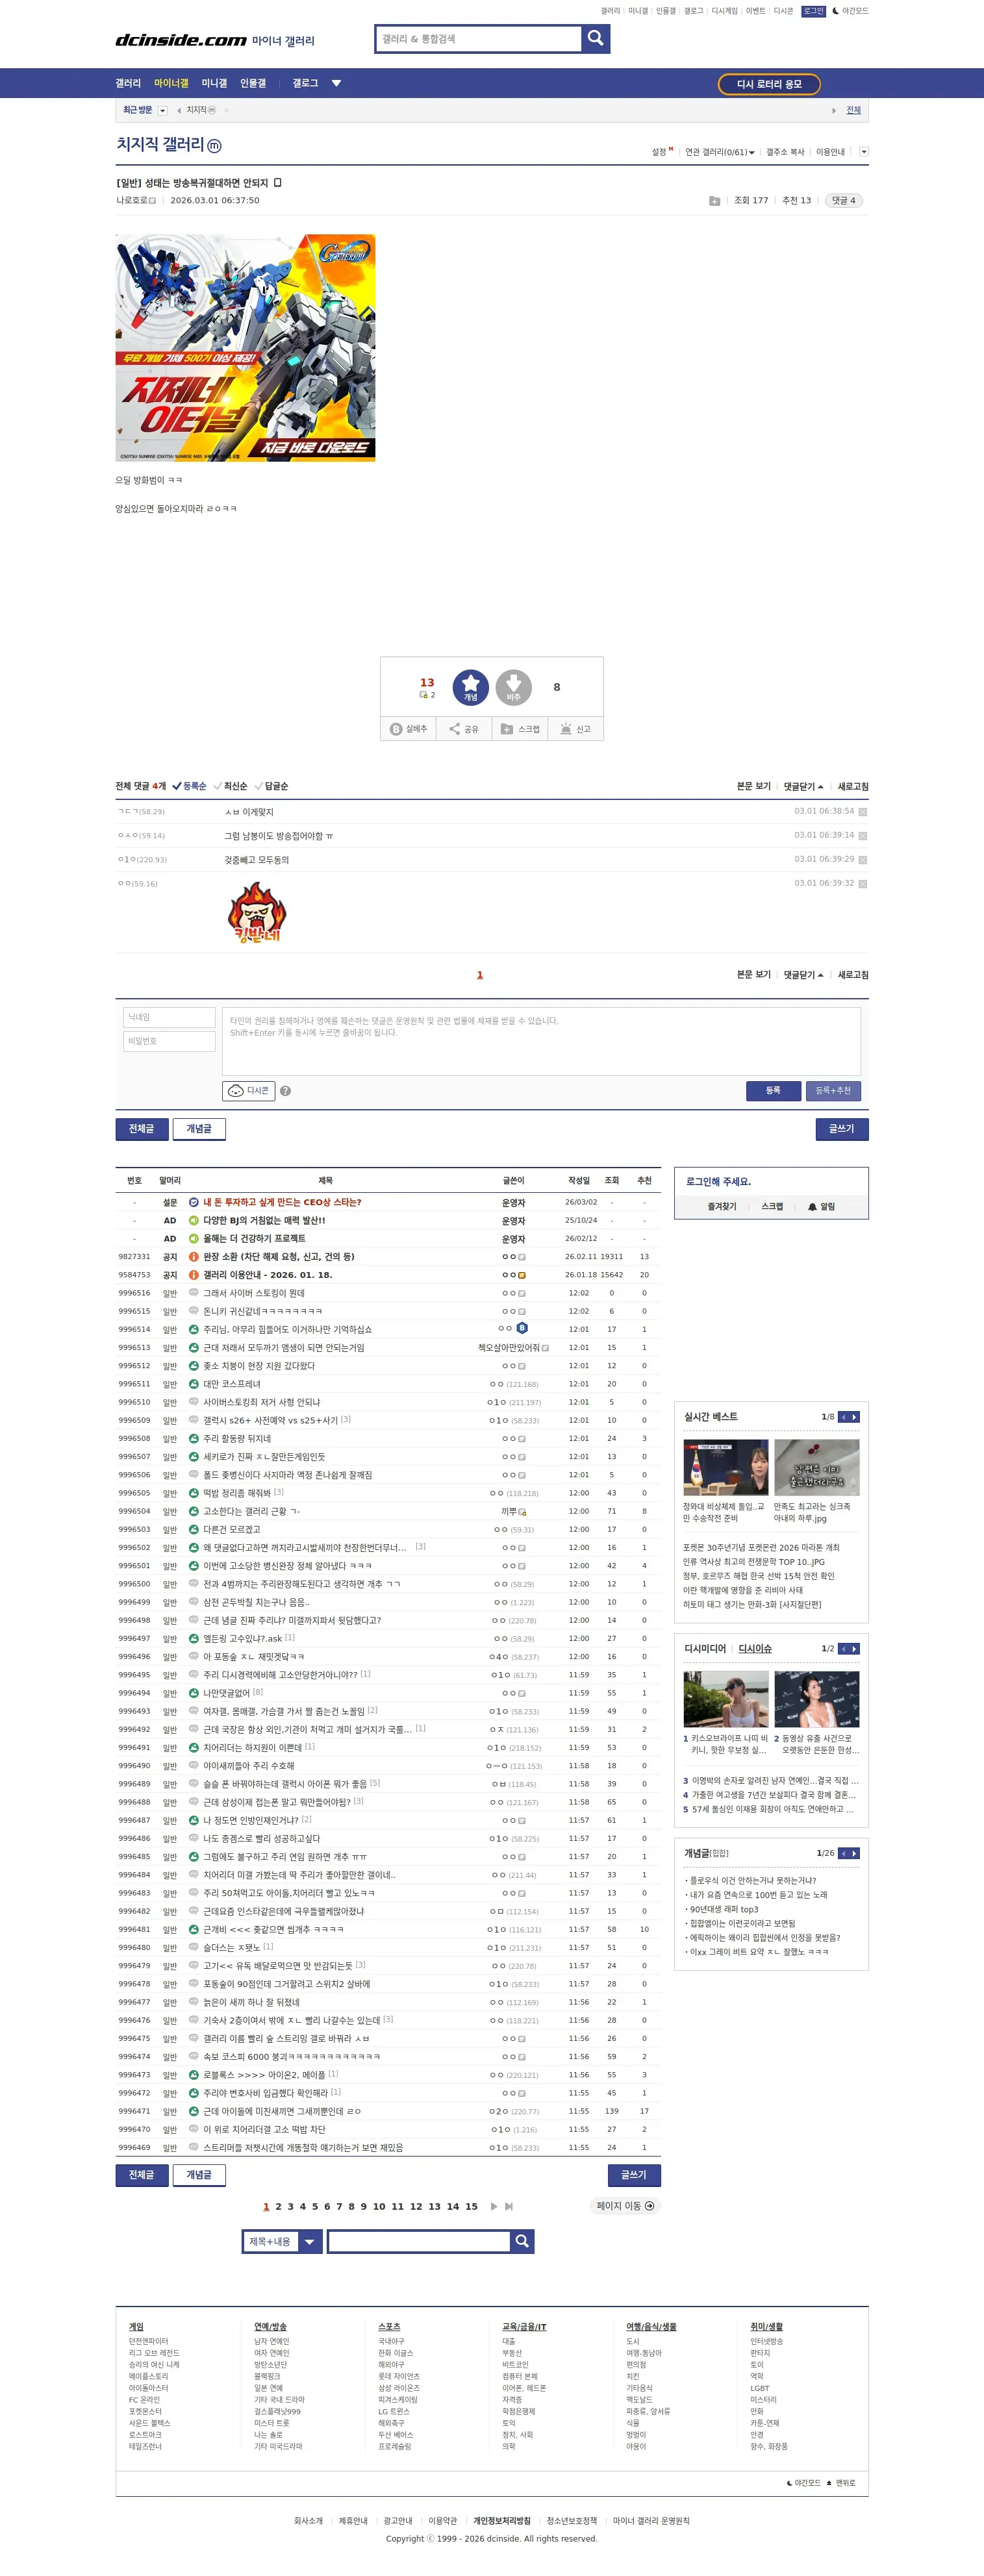Open 마이너갤 tab in navigation bar
The width and height of the screenshot is (984, 2576).
coord(171,83)
